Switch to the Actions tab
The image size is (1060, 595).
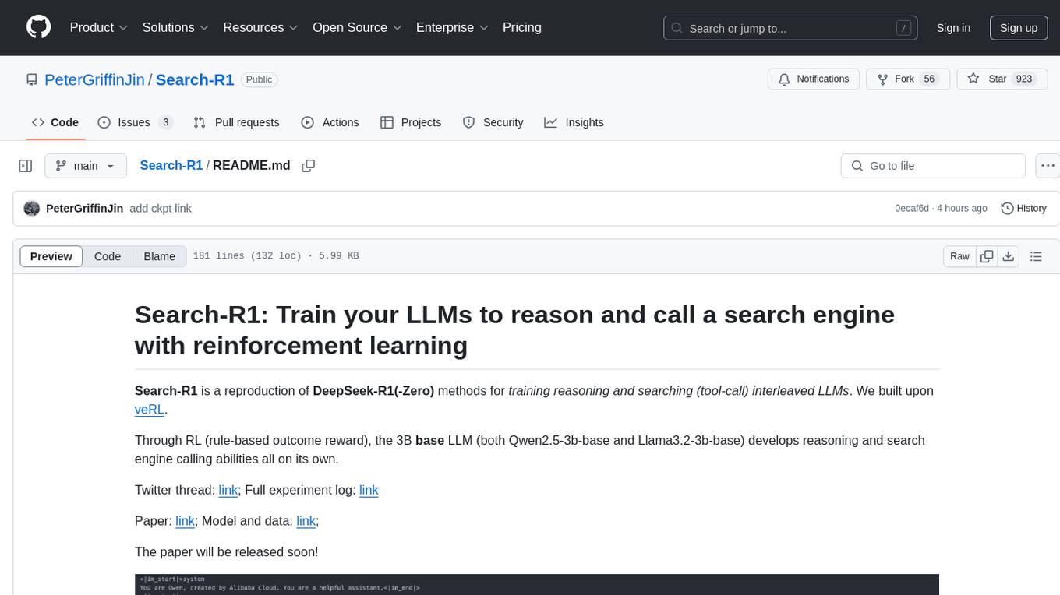pyautogui.click(x=330, y=122)
